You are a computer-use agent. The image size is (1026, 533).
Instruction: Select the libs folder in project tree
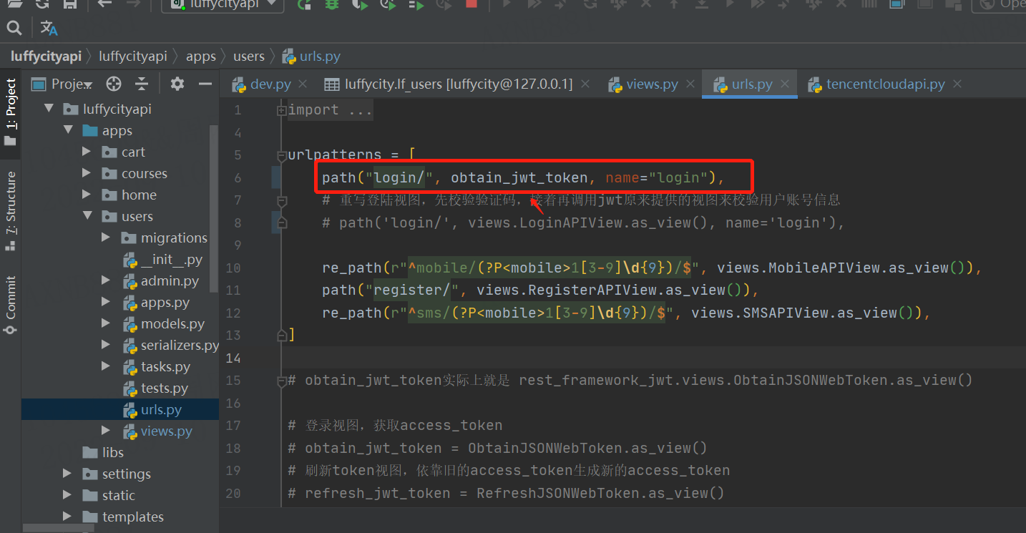(104, 453)
